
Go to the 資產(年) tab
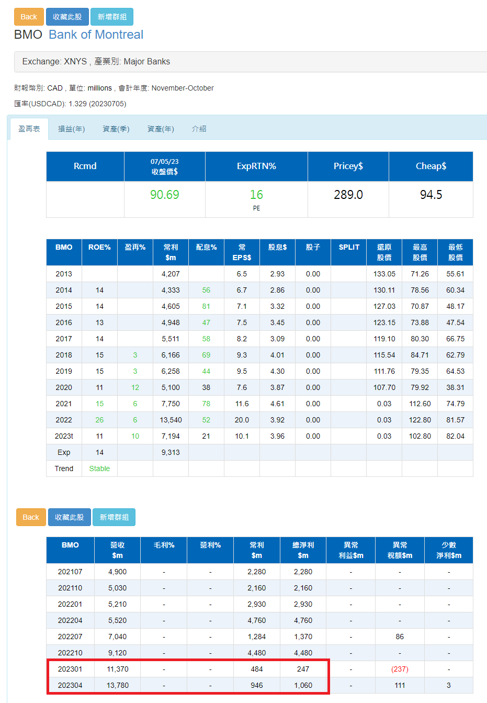coord(161,129)
